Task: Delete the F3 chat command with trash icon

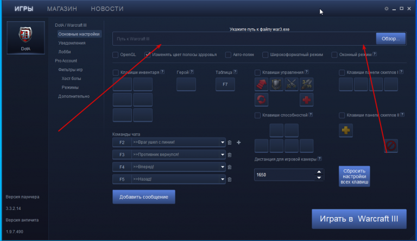Action: point(230,155)
